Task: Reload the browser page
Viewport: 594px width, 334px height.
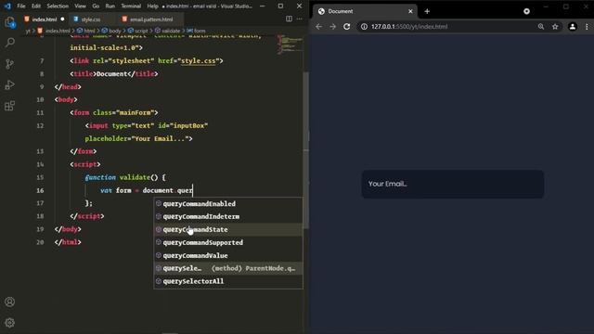Action: point(346,27)
